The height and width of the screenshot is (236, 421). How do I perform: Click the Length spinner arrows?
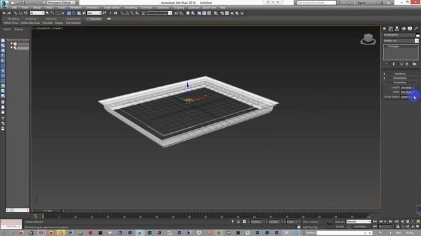click(x=414, y=87)
